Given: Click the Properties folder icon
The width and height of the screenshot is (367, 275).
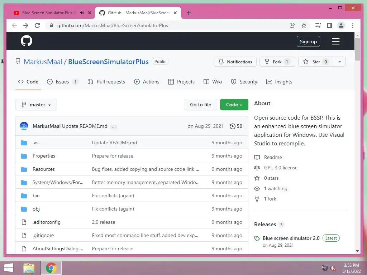Looking at the screenshot, I should [x=24, y=156].
